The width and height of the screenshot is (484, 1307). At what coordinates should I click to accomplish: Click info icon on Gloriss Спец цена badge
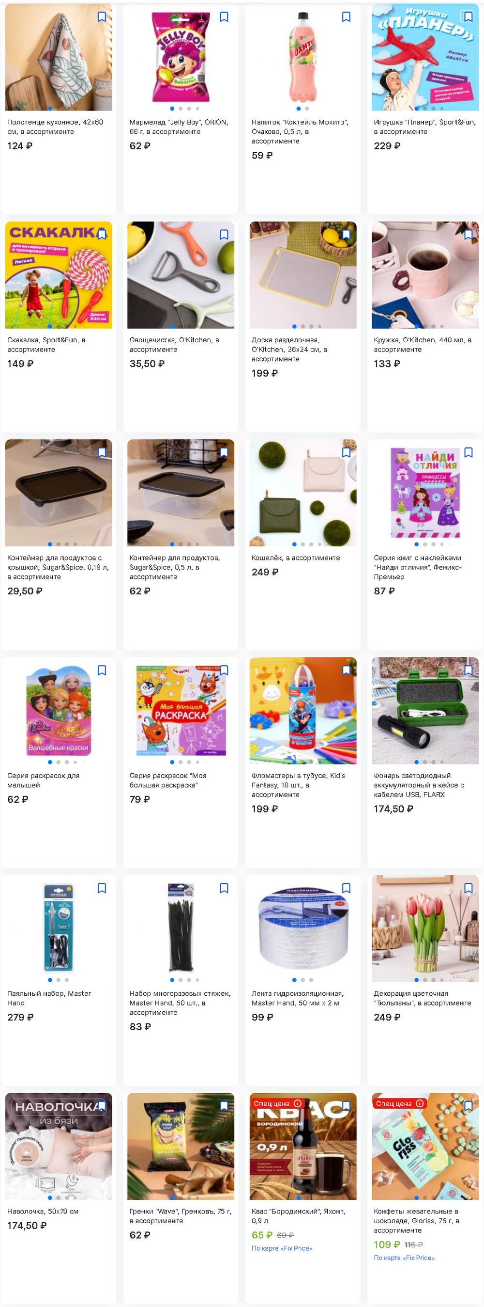tap(420, 1103)
